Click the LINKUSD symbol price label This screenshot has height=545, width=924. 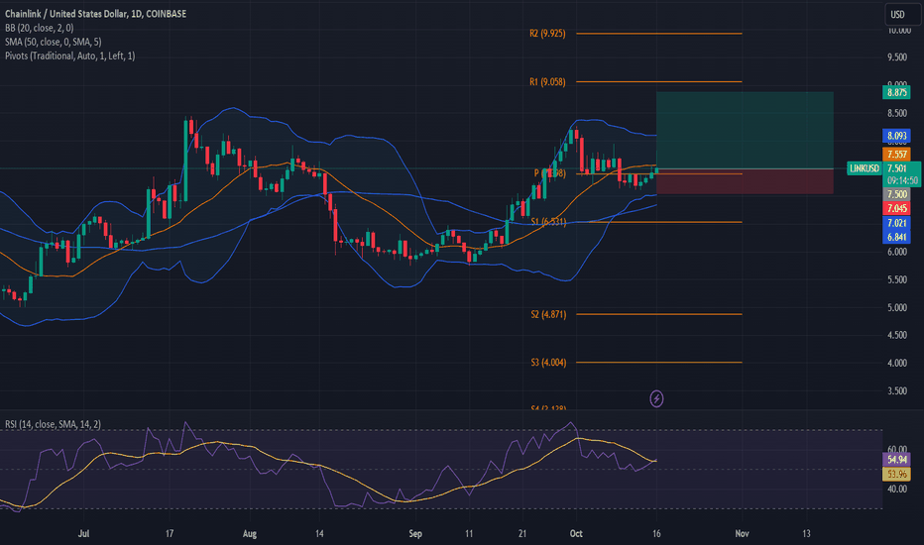tap(864, 168)
